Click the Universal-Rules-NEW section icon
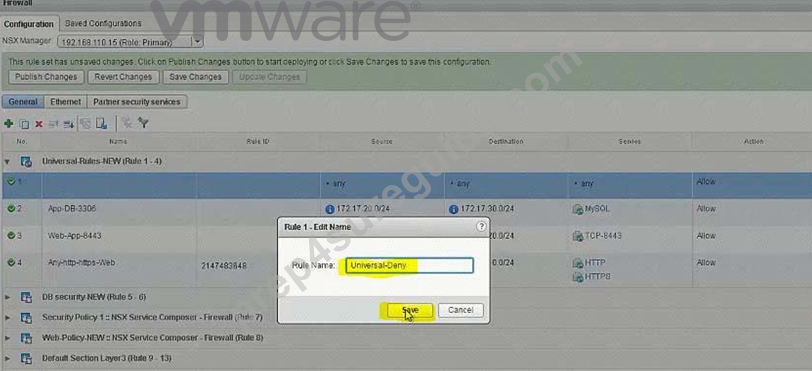The height and width of the screenshot is (371, 812). (26, 162)
